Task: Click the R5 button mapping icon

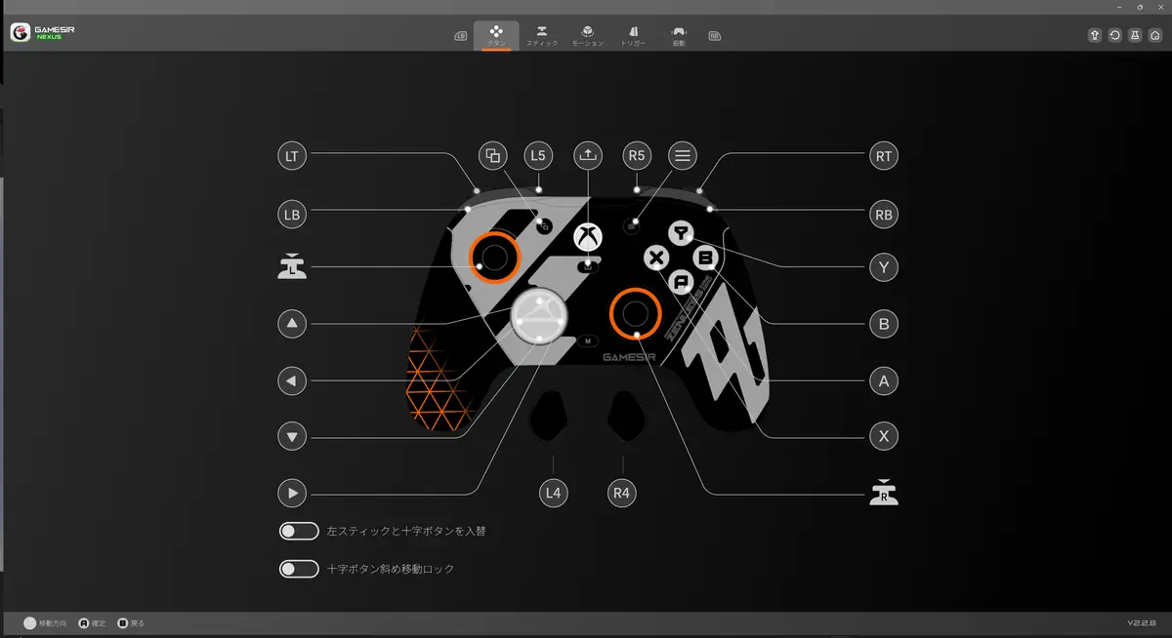Action: 637,155
